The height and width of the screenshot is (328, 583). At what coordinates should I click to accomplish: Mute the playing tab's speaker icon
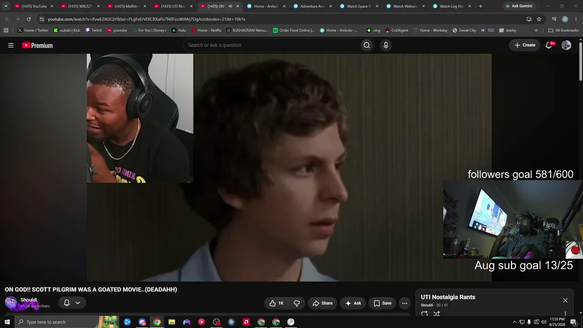pos(230,6)
